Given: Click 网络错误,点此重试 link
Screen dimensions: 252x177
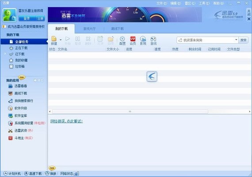Looking at the screenshot, I should (66, 121).
